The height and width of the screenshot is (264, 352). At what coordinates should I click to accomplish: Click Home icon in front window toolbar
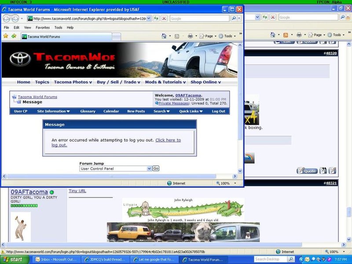pos(164,36)
